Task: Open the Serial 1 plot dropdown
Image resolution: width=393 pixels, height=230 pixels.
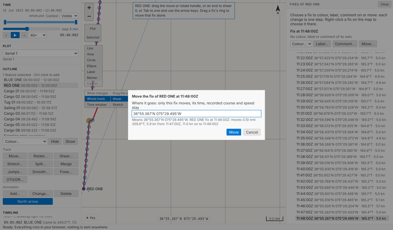Action: point(40,53)
